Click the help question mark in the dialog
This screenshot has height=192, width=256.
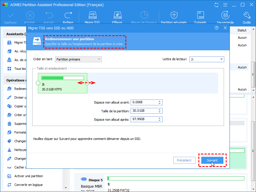point(216,28)
